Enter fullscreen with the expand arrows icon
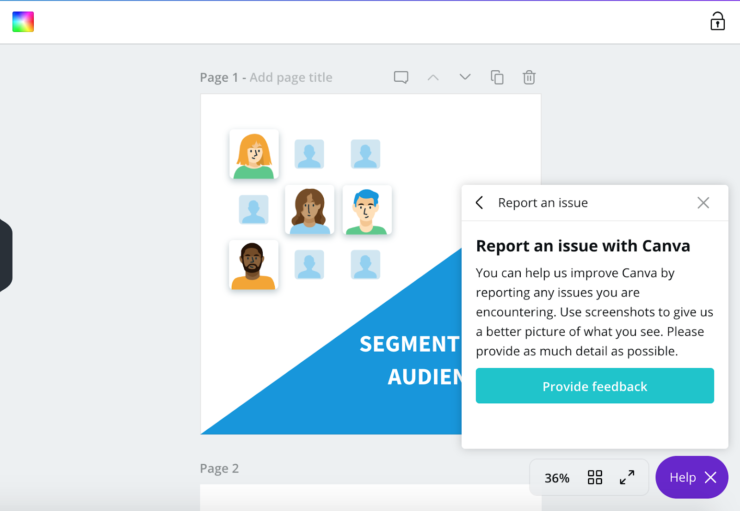The image size is (740, 511). click(x=627, y=477)
